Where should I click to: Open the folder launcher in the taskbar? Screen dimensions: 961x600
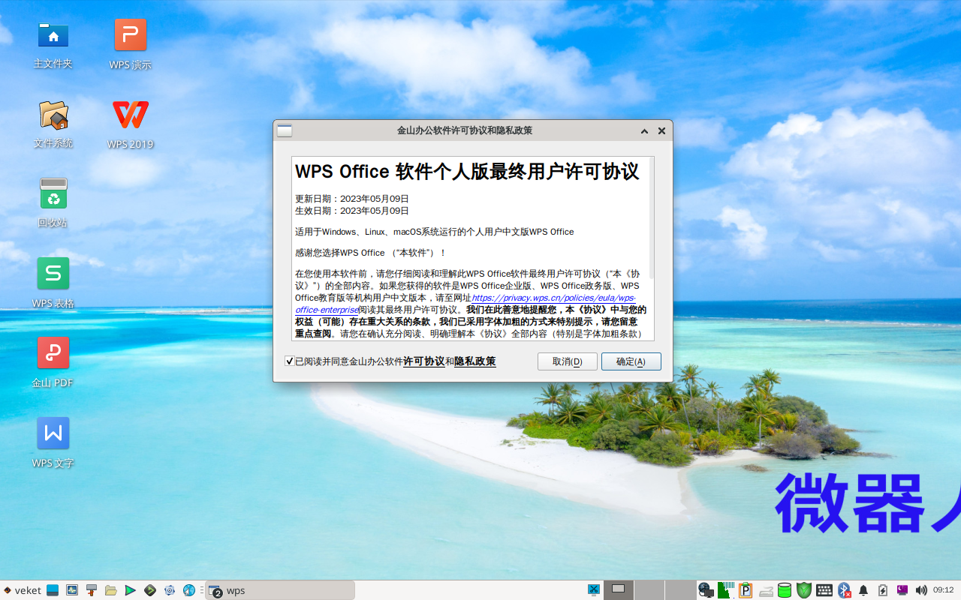[111, 590]
